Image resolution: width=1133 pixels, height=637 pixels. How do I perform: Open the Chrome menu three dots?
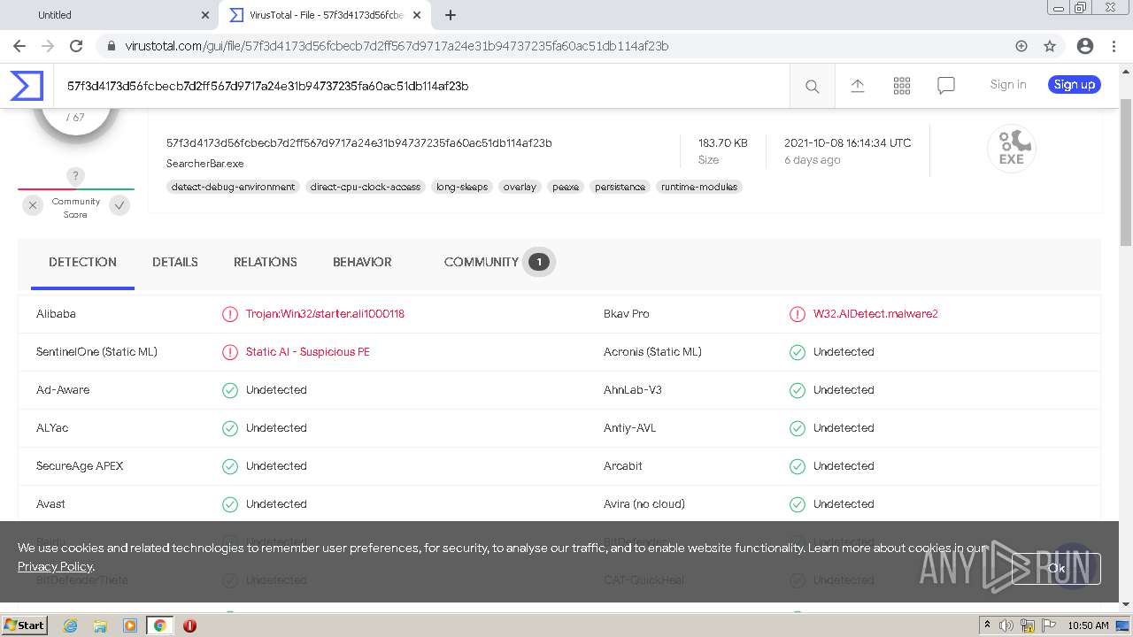[1114, 46]
